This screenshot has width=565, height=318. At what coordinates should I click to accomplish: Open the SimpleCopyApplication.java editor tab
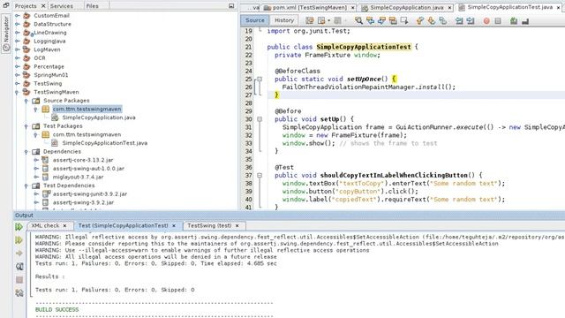(406, 8)
